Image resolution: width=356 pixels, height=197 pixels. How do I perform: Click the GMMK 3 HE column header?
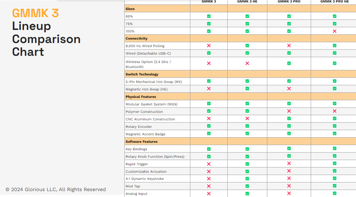247,2
